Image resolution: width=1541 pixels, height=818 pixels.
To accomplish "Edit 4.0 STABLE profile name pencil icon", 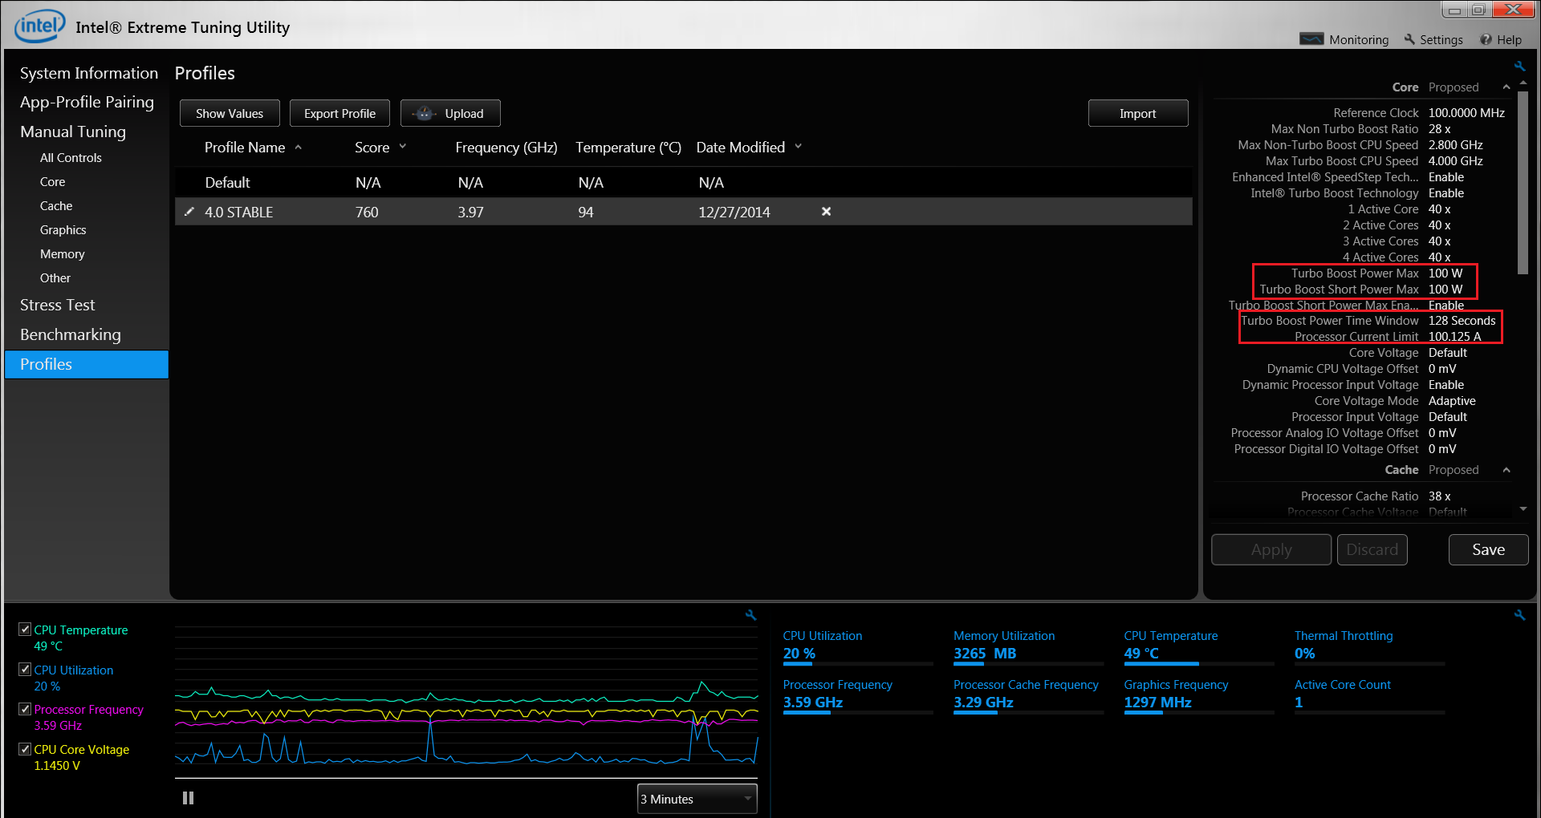I will (189, 212).
